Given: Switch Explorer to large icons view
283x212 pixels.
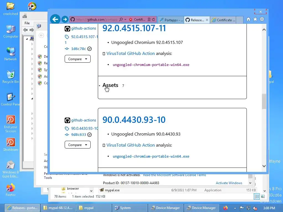Looking at the screenshot, I should coord(263,196).
